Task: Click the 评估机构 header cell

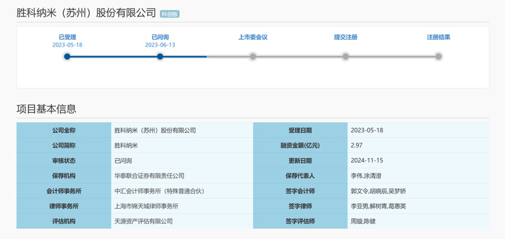Action: tap(64, 221)
